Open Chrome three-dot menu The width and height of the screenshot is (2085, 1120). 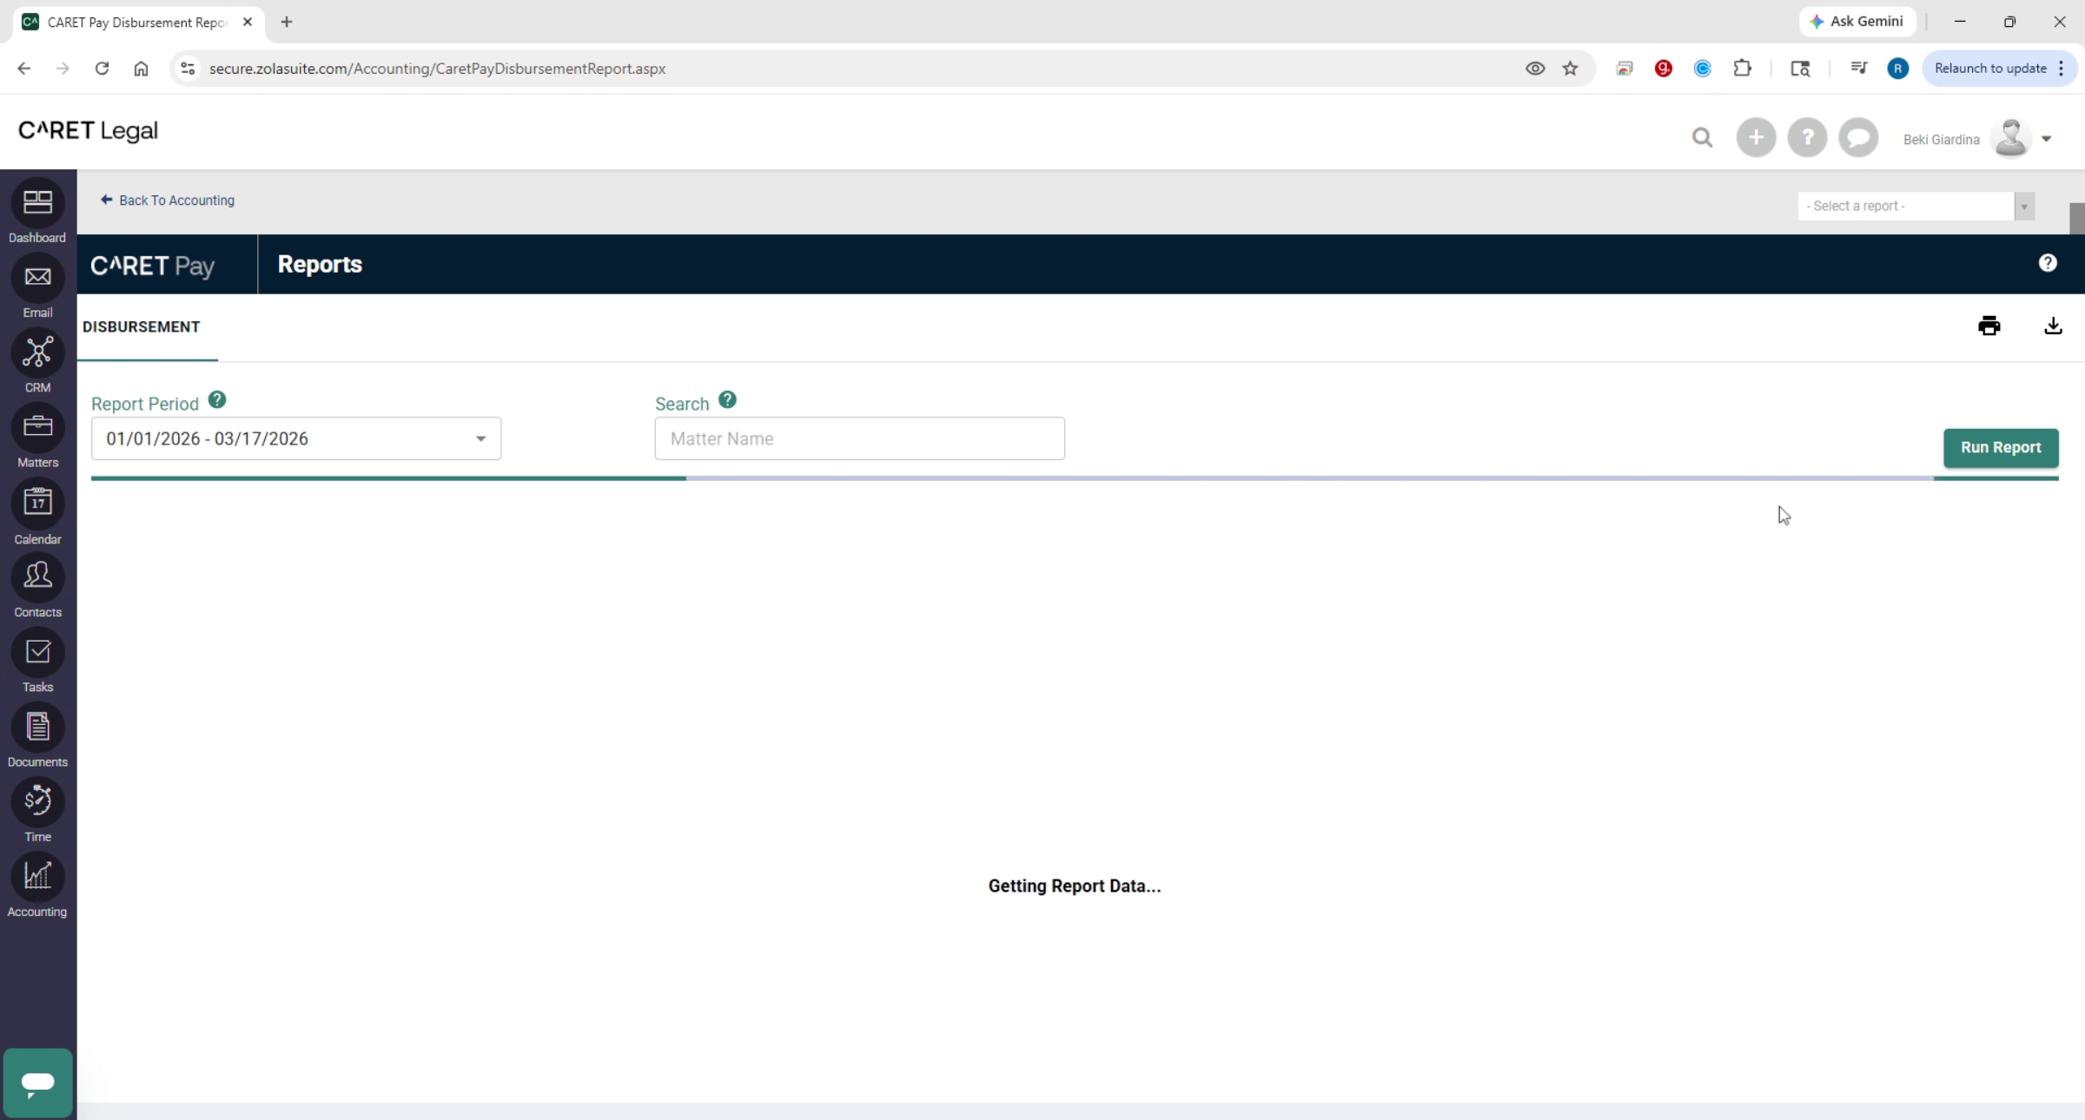(x=2061, y=69)
